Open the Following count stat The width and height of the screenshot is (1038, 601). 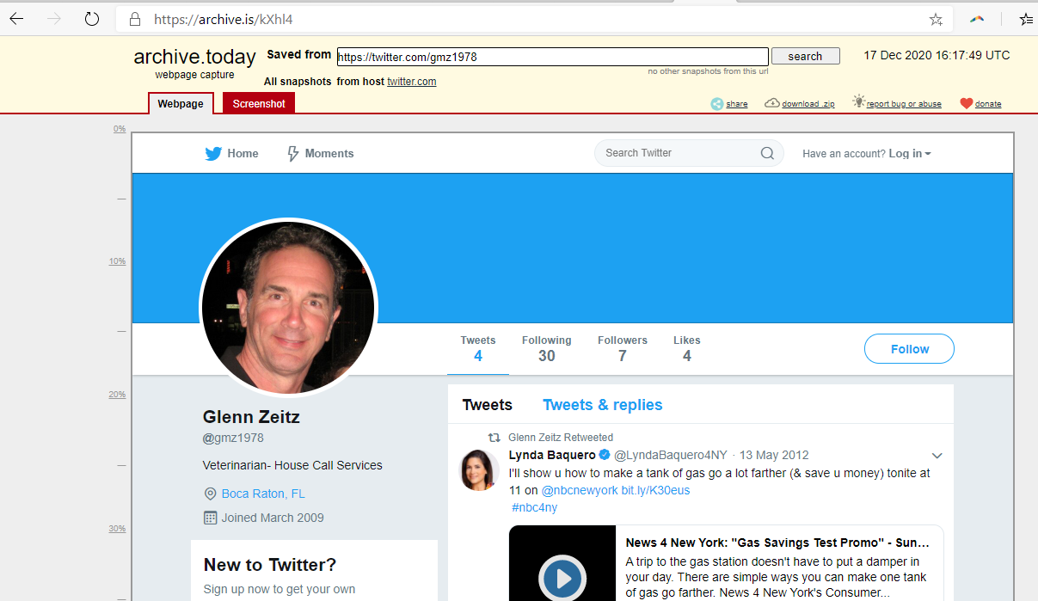(546, 348)
